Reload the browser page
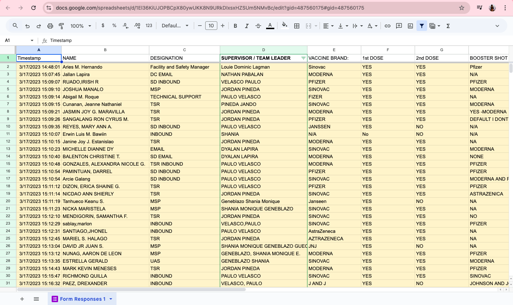The image size is (513, 305). [x=33, y=8]
